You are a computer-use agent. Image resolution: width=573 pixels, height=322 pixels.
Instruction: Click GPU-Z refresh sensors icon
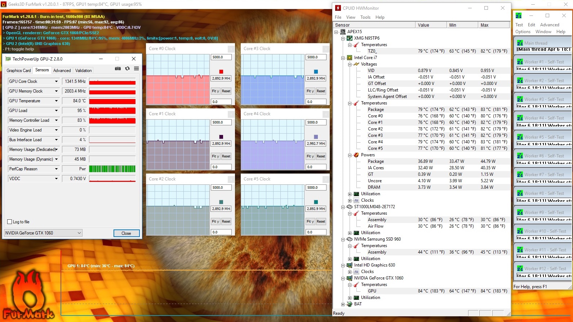[x=127, y=68]
